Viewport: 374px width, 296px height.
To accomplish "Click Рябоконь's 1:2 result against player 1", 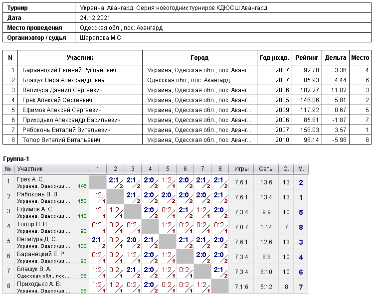I will coord(97,195).
